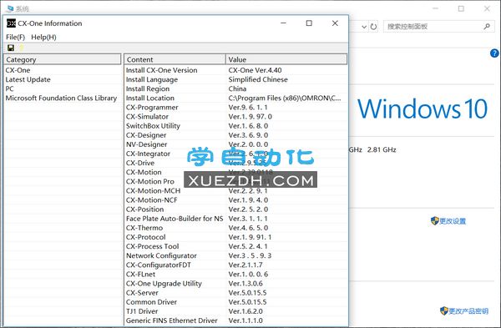Select the Install Region row
This screenshot has width=501, height=328.
coord(235,88)
